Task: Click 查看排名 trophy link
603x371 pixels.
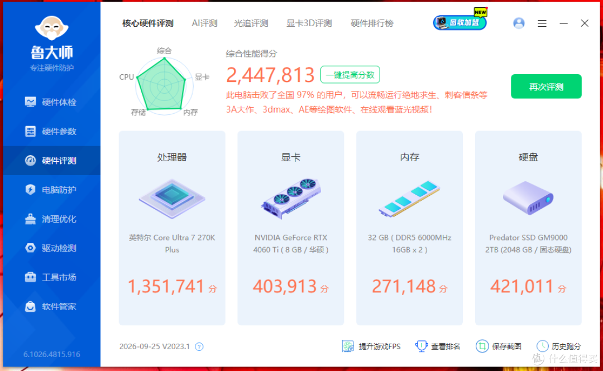Action: [438, 346]
